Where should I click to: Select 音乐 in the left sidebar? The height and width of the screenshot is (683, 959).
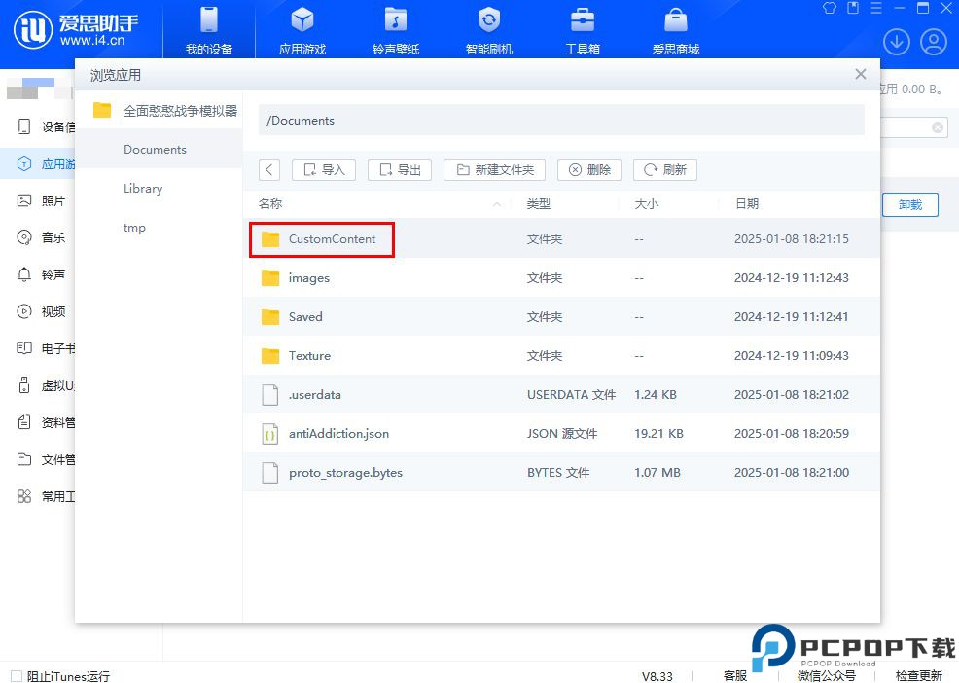click(x=44, y=237)
